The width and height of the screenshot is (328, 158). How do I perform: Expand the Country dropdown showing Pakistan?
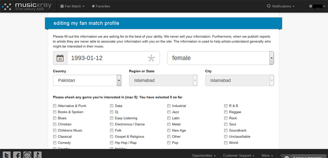point(87,80)
